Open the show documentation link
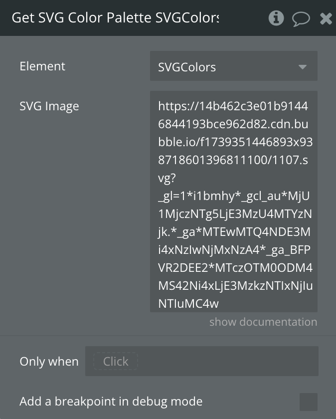 (263, 322)
